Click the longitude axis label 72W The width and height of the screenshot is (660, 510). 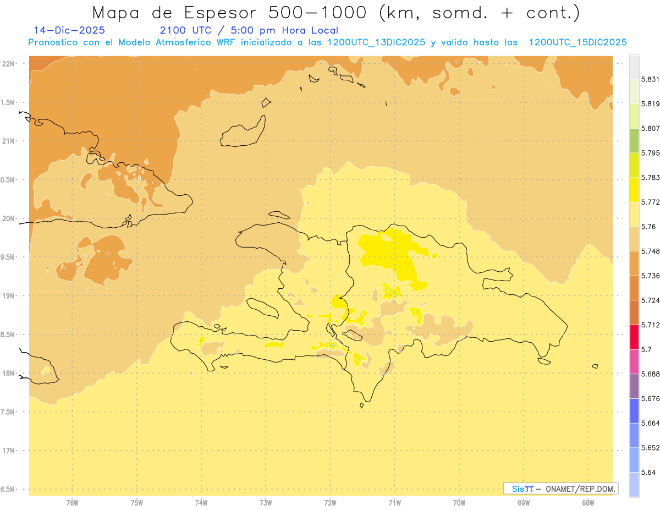click(330, 503)
